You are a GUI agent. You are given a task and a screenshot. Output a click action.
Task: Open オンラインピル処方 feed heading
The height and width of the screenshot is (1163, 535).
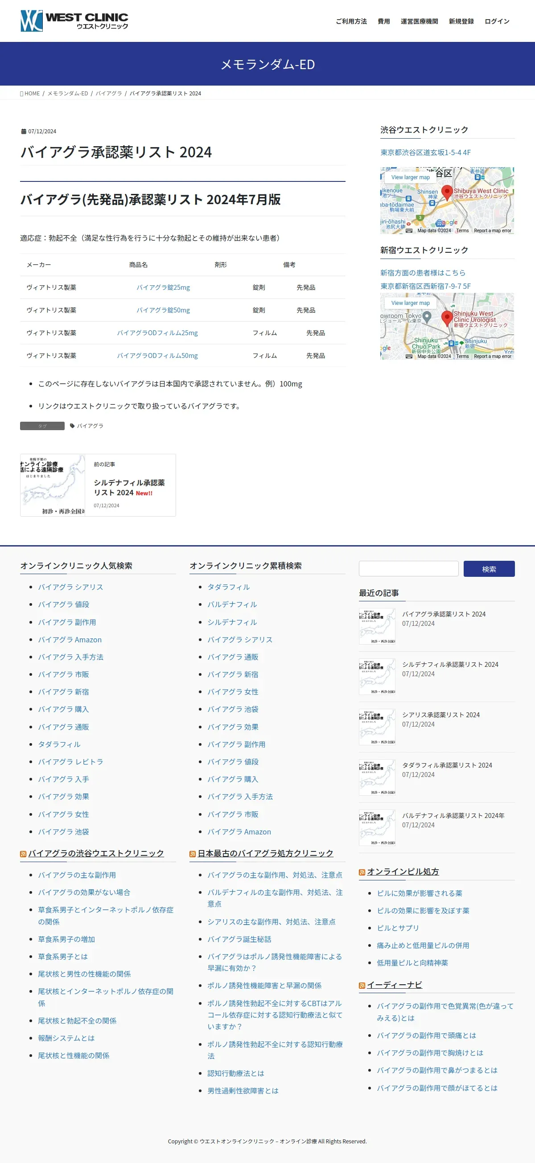click(403, 872)
